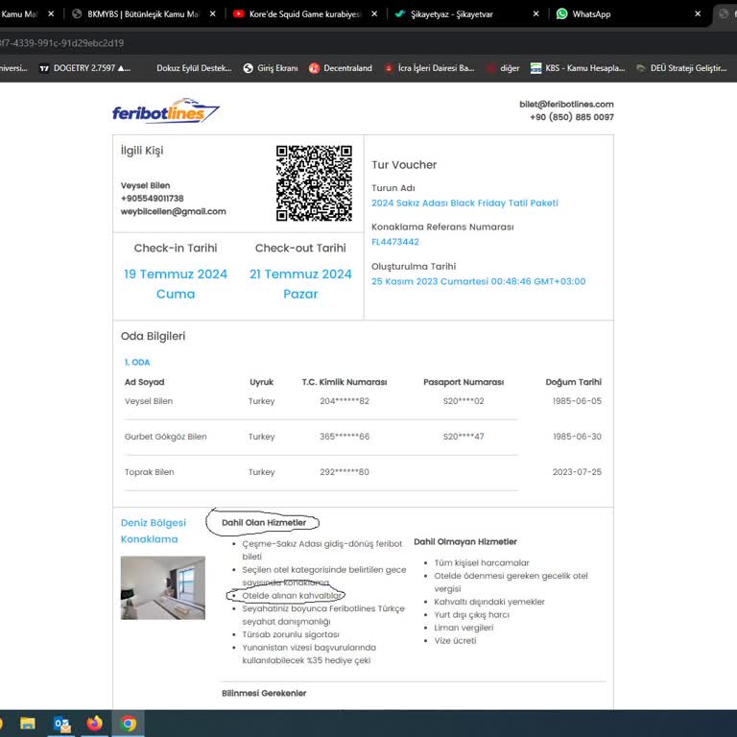The image size is (737, 737).
Task: Open Firefox from the taskbar
Action: point(94,723)
